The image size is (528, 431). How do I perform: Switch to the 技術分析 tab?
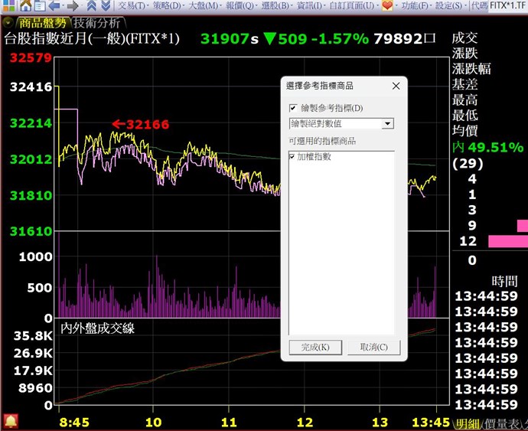point(98,23)
